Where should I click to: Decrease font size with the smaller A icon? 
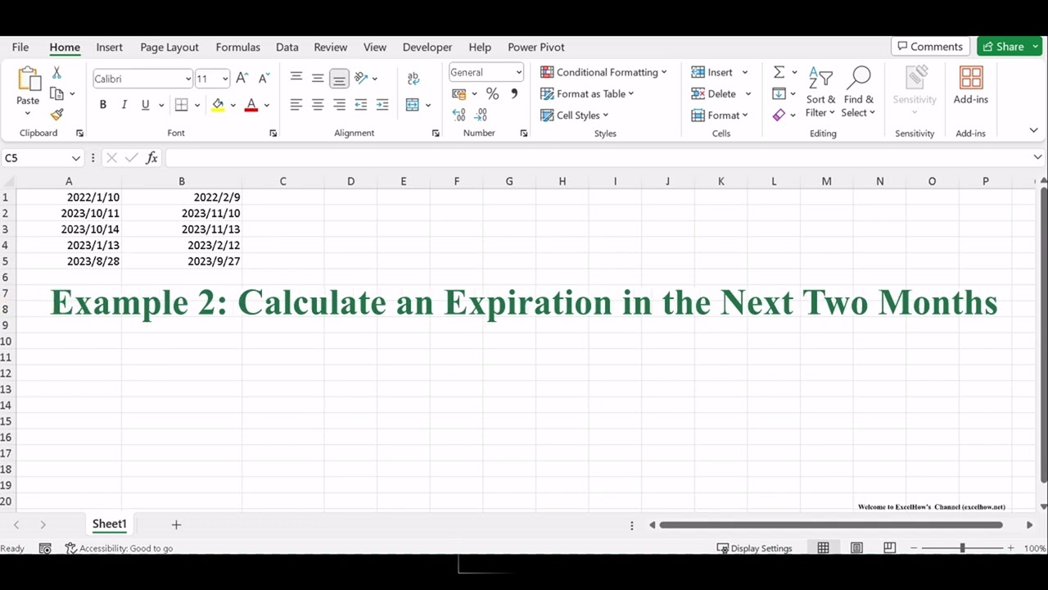[263, 79]
